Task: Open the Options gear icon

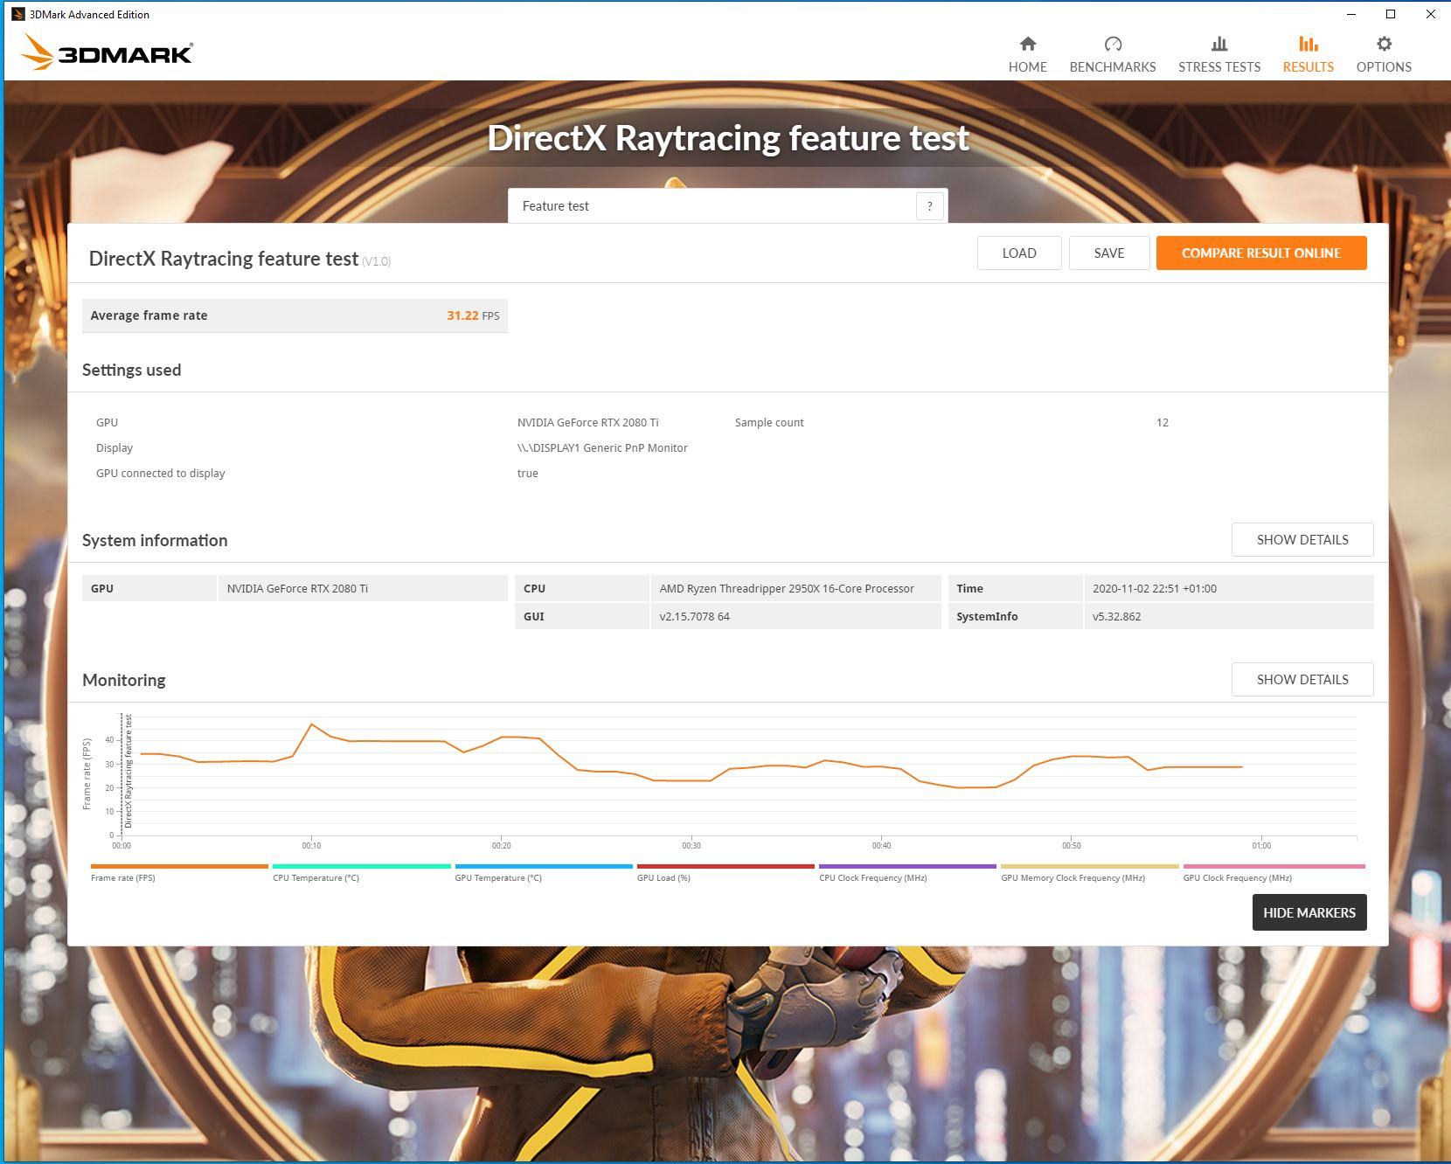Action: click(x=1384, y=44)
